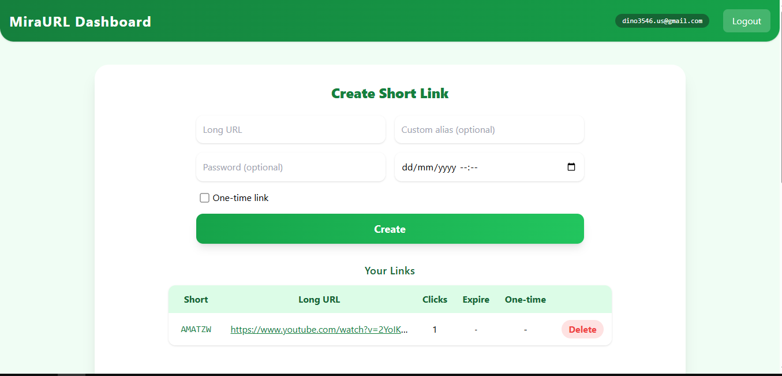
Task: Click the Clicks column header
Action: 435,299
